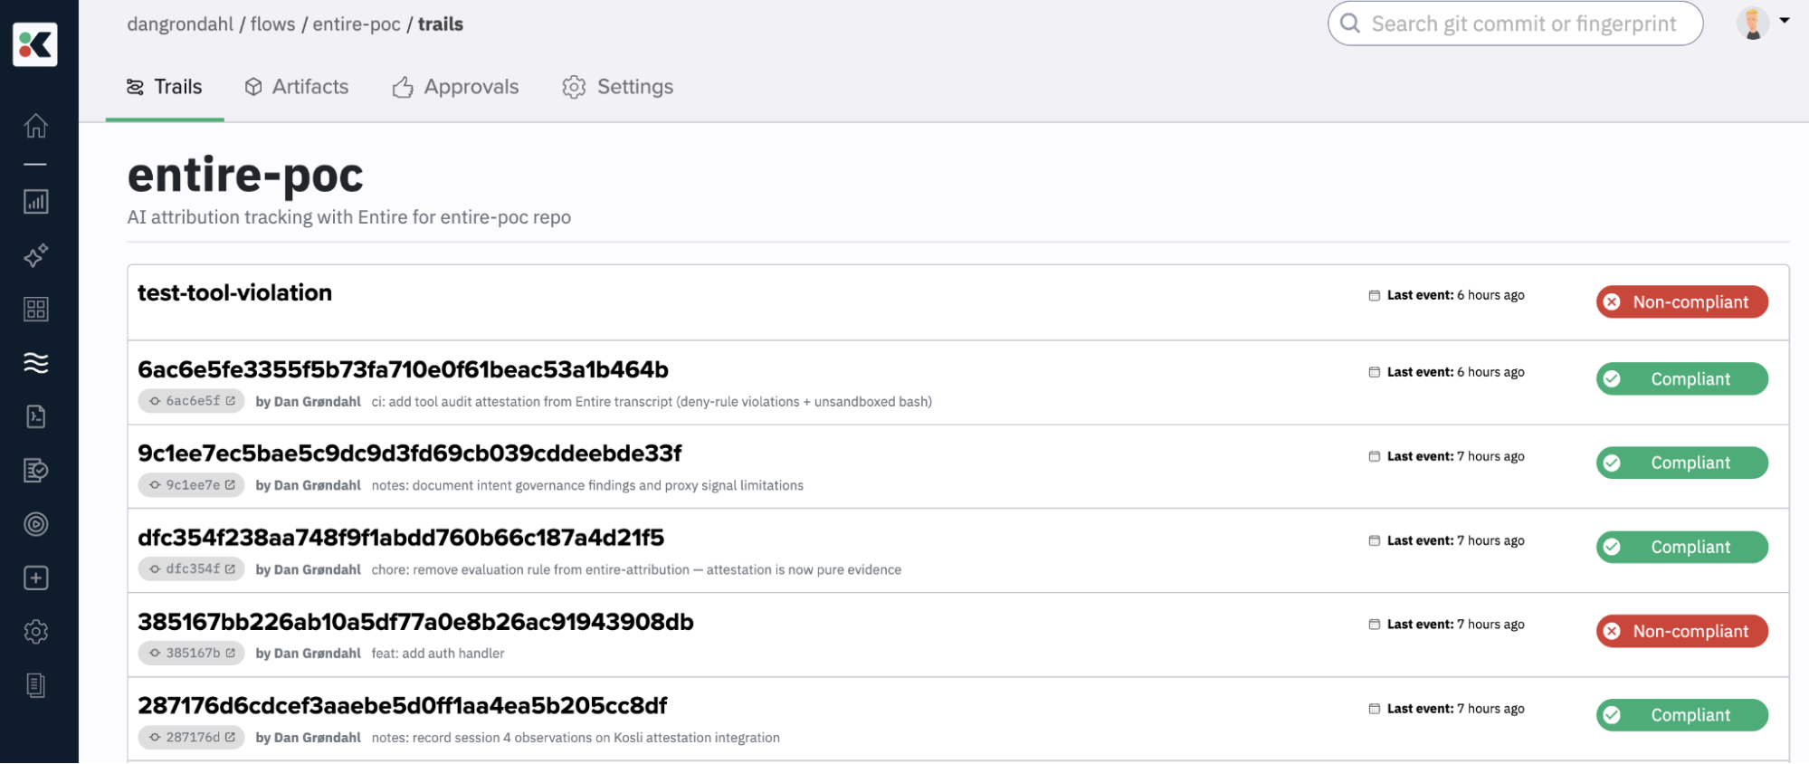Open the gear settings sidebar icon
This screenshot has height=764, width=1809.
35,632
